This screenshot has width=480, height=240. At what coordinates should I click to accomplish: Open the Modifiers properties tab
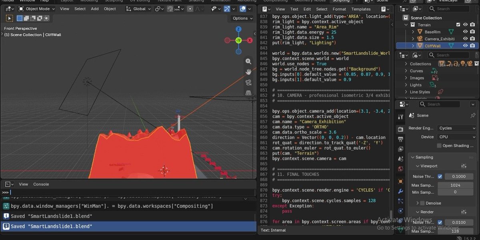click(x=401, y=191)
